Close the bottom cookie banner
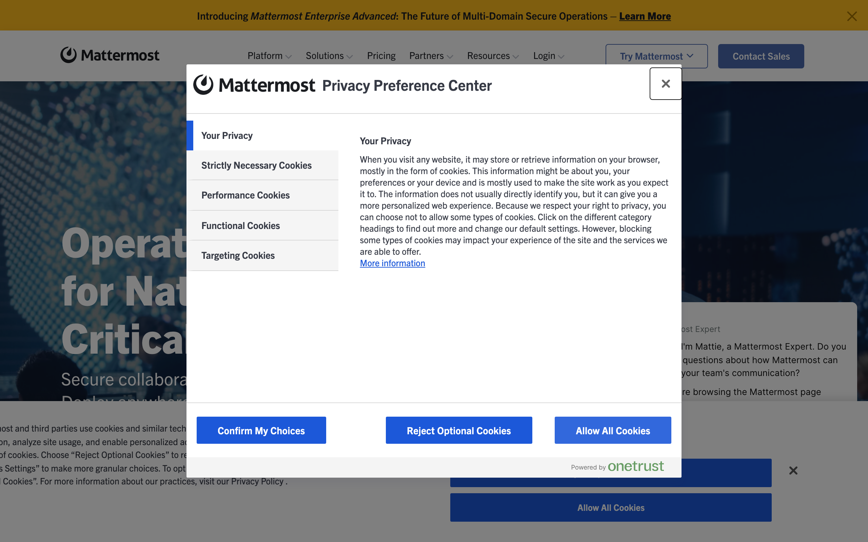The image size is (868, 542). coord(793,470)
